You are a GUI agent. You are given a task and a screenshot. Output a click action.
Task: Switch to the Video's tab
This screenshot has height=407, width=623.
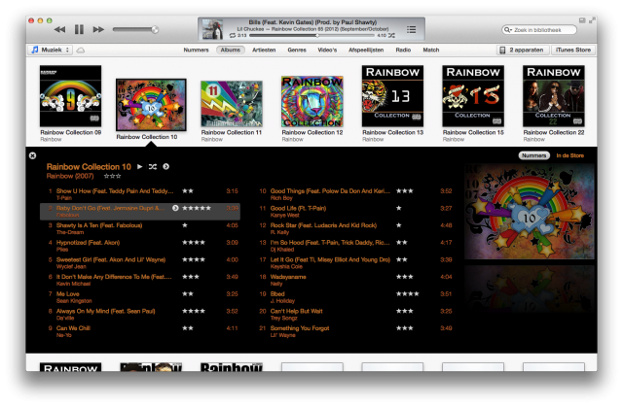click(327, 50)
